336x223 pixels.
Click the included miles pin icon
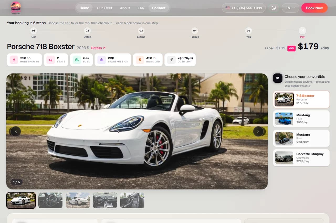pyautogui.click(x=140, y=60)
